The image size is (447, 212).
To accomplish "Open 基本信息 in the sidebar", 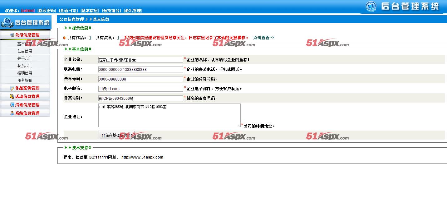I will tap(25, 44).
